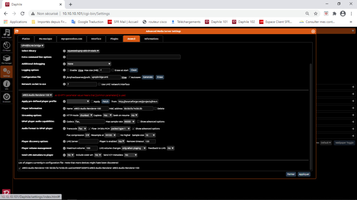This screenshot has height=200, width=357.
Task: Enable logging with the Enable checkbox
Action: tap(68, 70)
